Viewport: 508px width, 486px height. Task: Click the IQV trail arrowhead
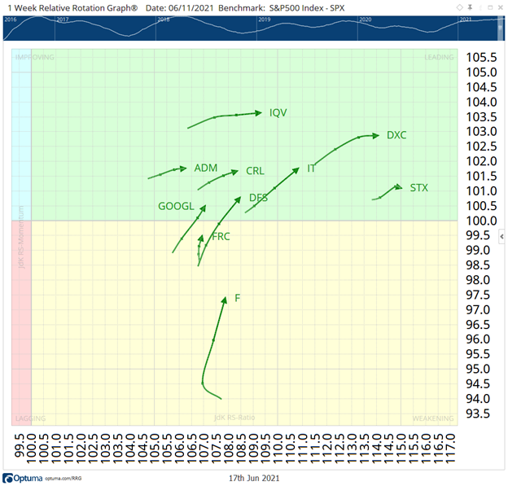point(258,113)
